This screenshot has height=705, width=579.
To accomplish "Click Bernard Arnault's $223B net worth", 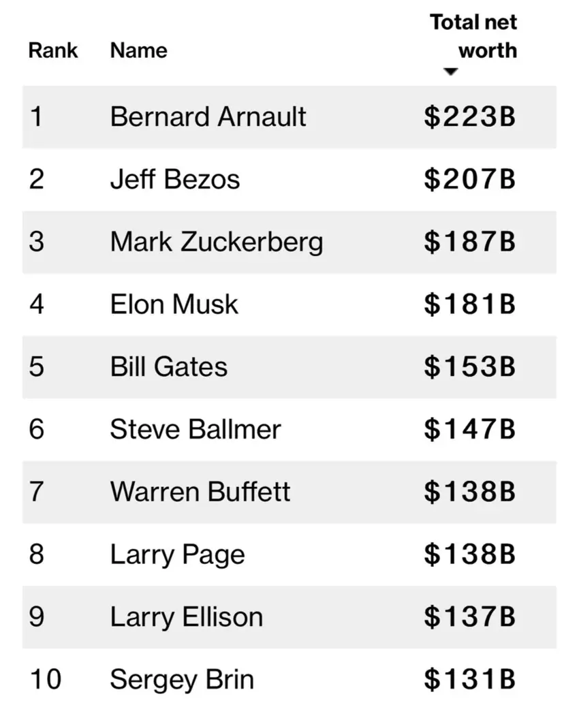I will click(469, 117).
